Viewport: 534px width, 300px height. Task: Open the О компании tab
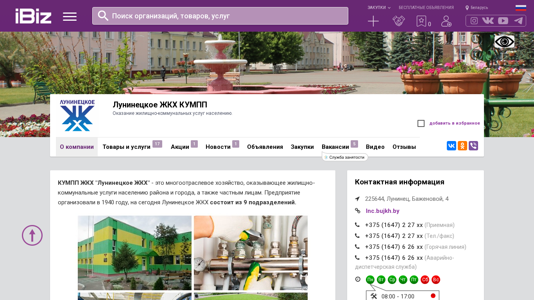coord(77,147)
